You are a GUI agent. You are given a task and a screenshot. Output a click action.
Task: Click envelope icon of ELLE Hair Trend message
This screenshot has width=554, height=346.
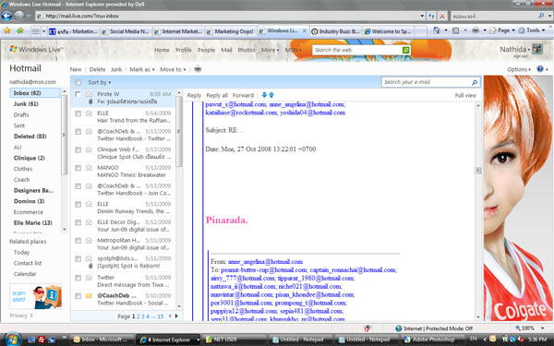[x=89, y=113]
